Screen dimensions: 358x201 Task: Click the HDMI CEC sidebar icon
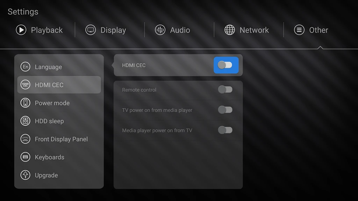(25, 85)
